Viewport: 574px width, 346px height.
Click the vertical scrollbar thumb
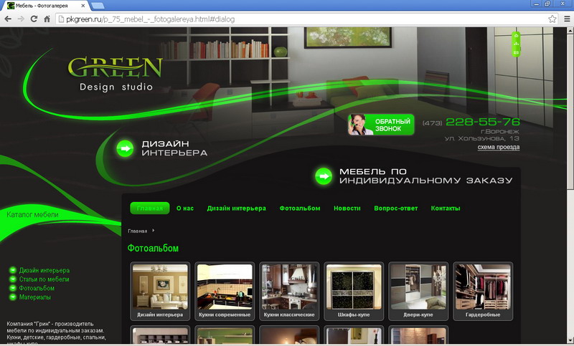pos(570,112)
